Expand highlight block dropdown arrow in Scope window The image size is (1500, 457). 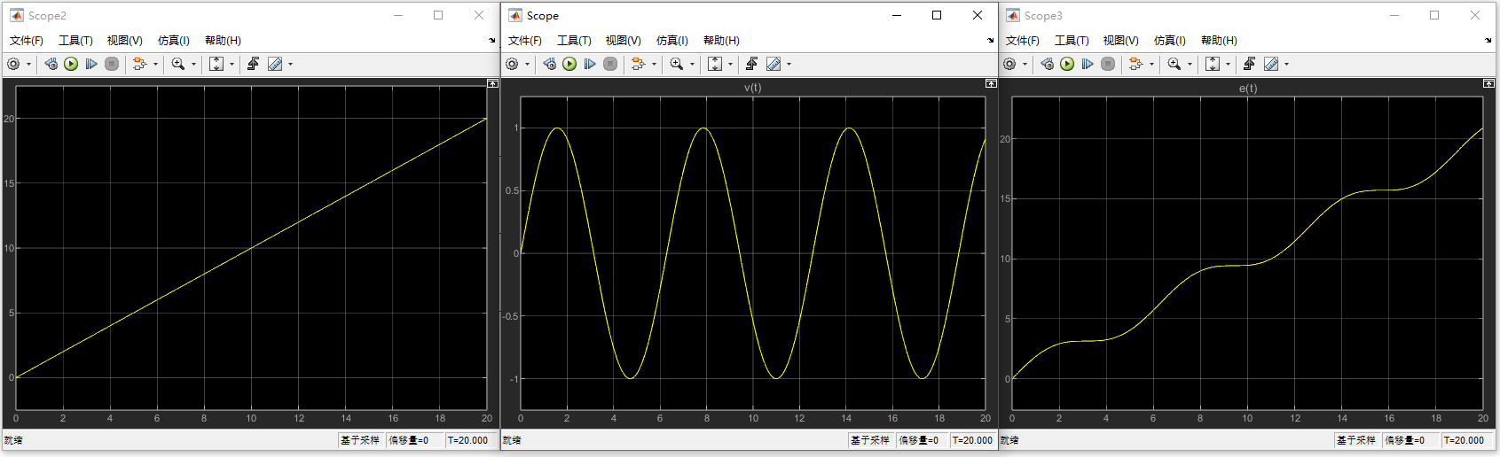(x=654, y=64)
